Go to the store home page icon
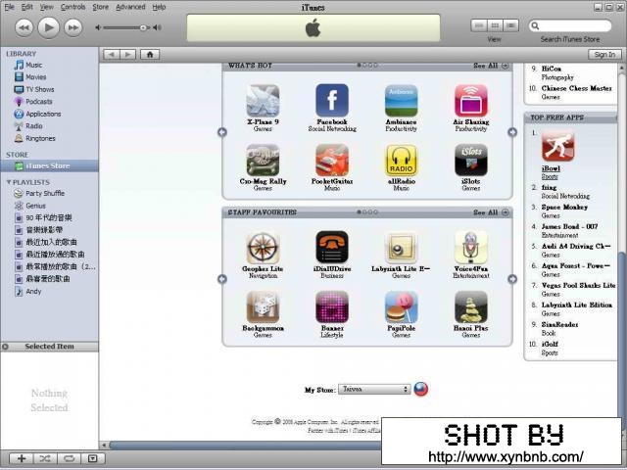Image resolution: width=627 pixels, height=470 pixels. click(x=150, y=55)
